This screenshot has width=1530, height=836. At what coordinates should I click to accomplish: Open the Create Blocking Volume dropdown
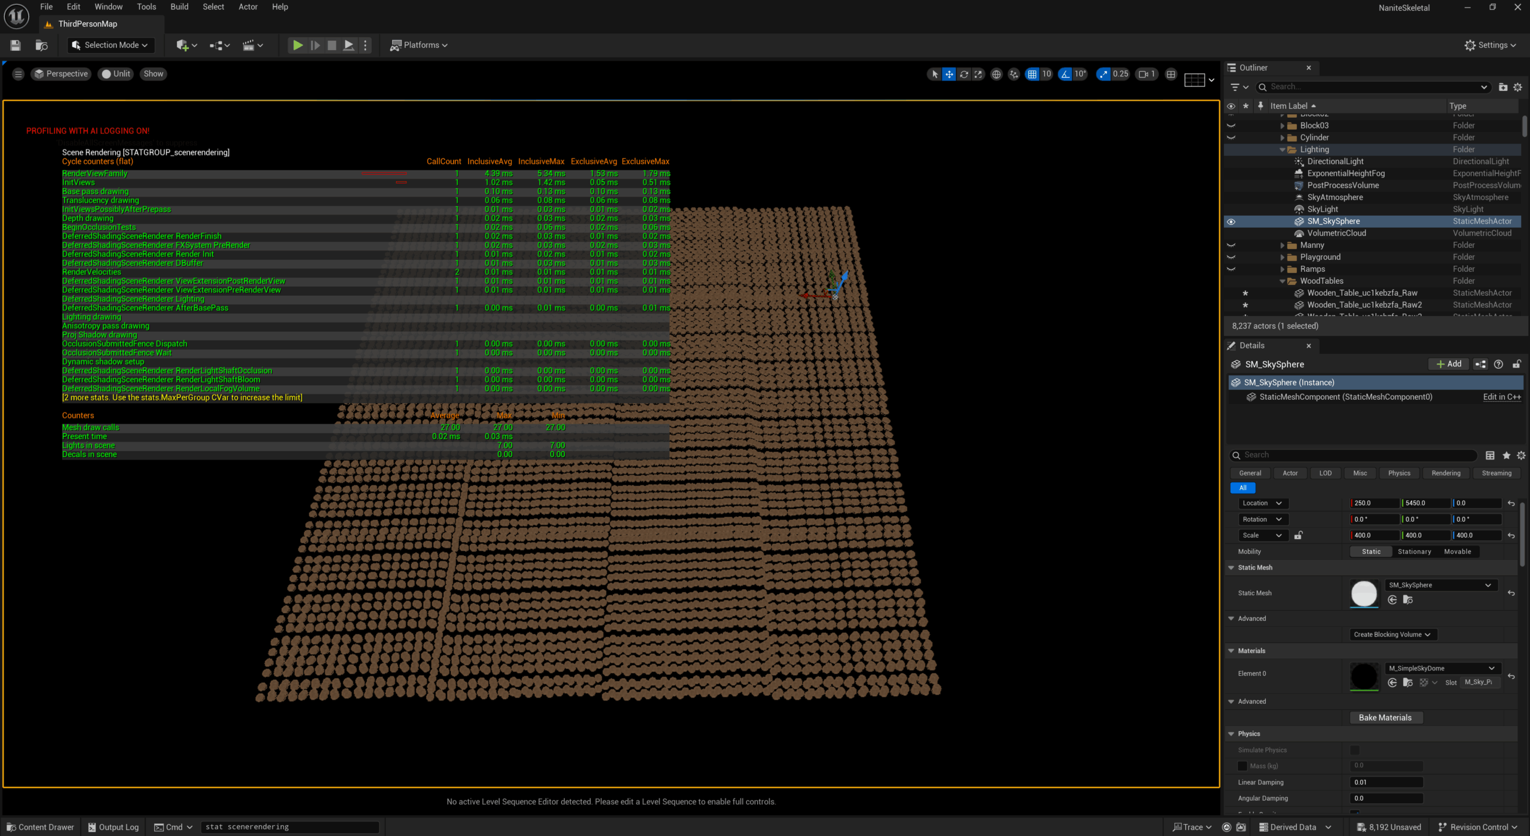[x=1393, y=635]
